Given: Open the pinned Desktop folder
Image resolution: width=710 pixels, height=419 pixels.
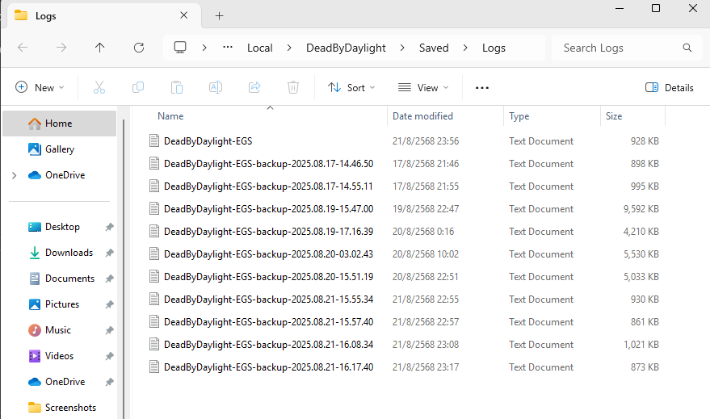Looking at the screenshot, I should 59,227.
